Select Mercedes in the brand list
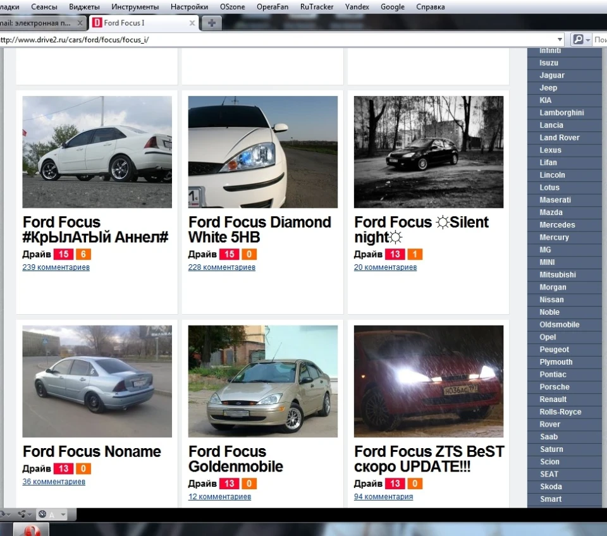This screenshot has height=536, width=607. tap(565, 225)
